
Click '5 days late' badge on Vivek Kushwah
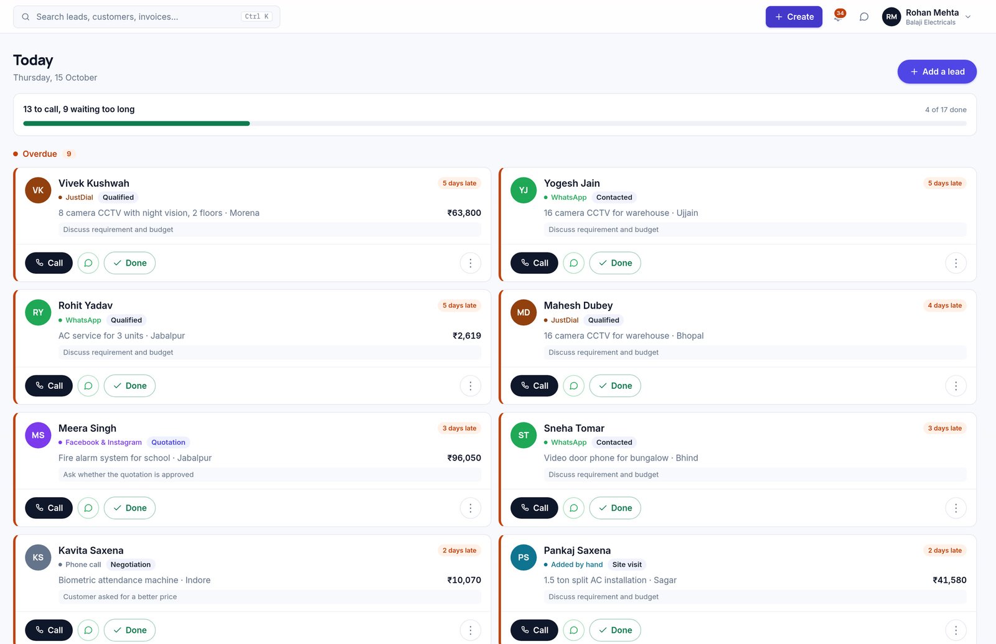[x=459, y=184]
